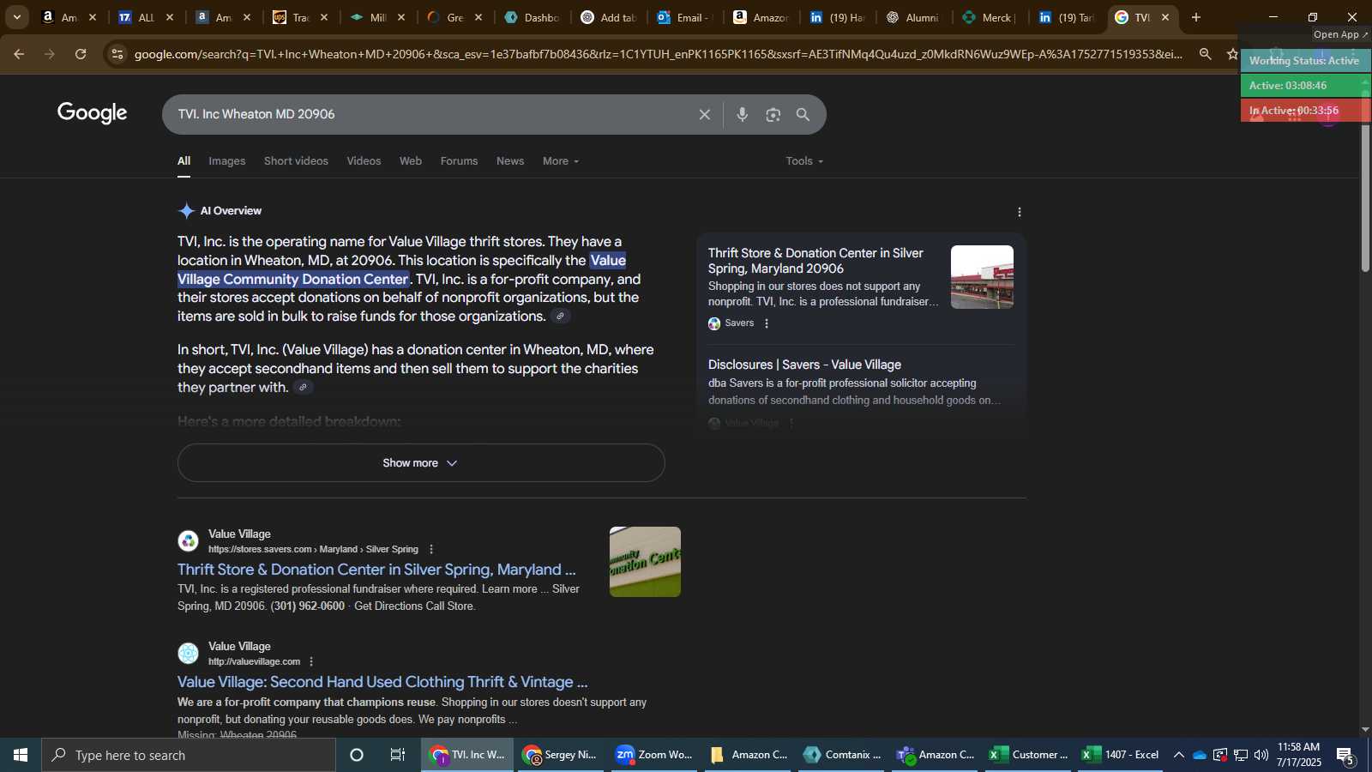This screenshot has height=772, width=1372.
Task: Switch to the Merck browser tab
Action: (990, 17)
